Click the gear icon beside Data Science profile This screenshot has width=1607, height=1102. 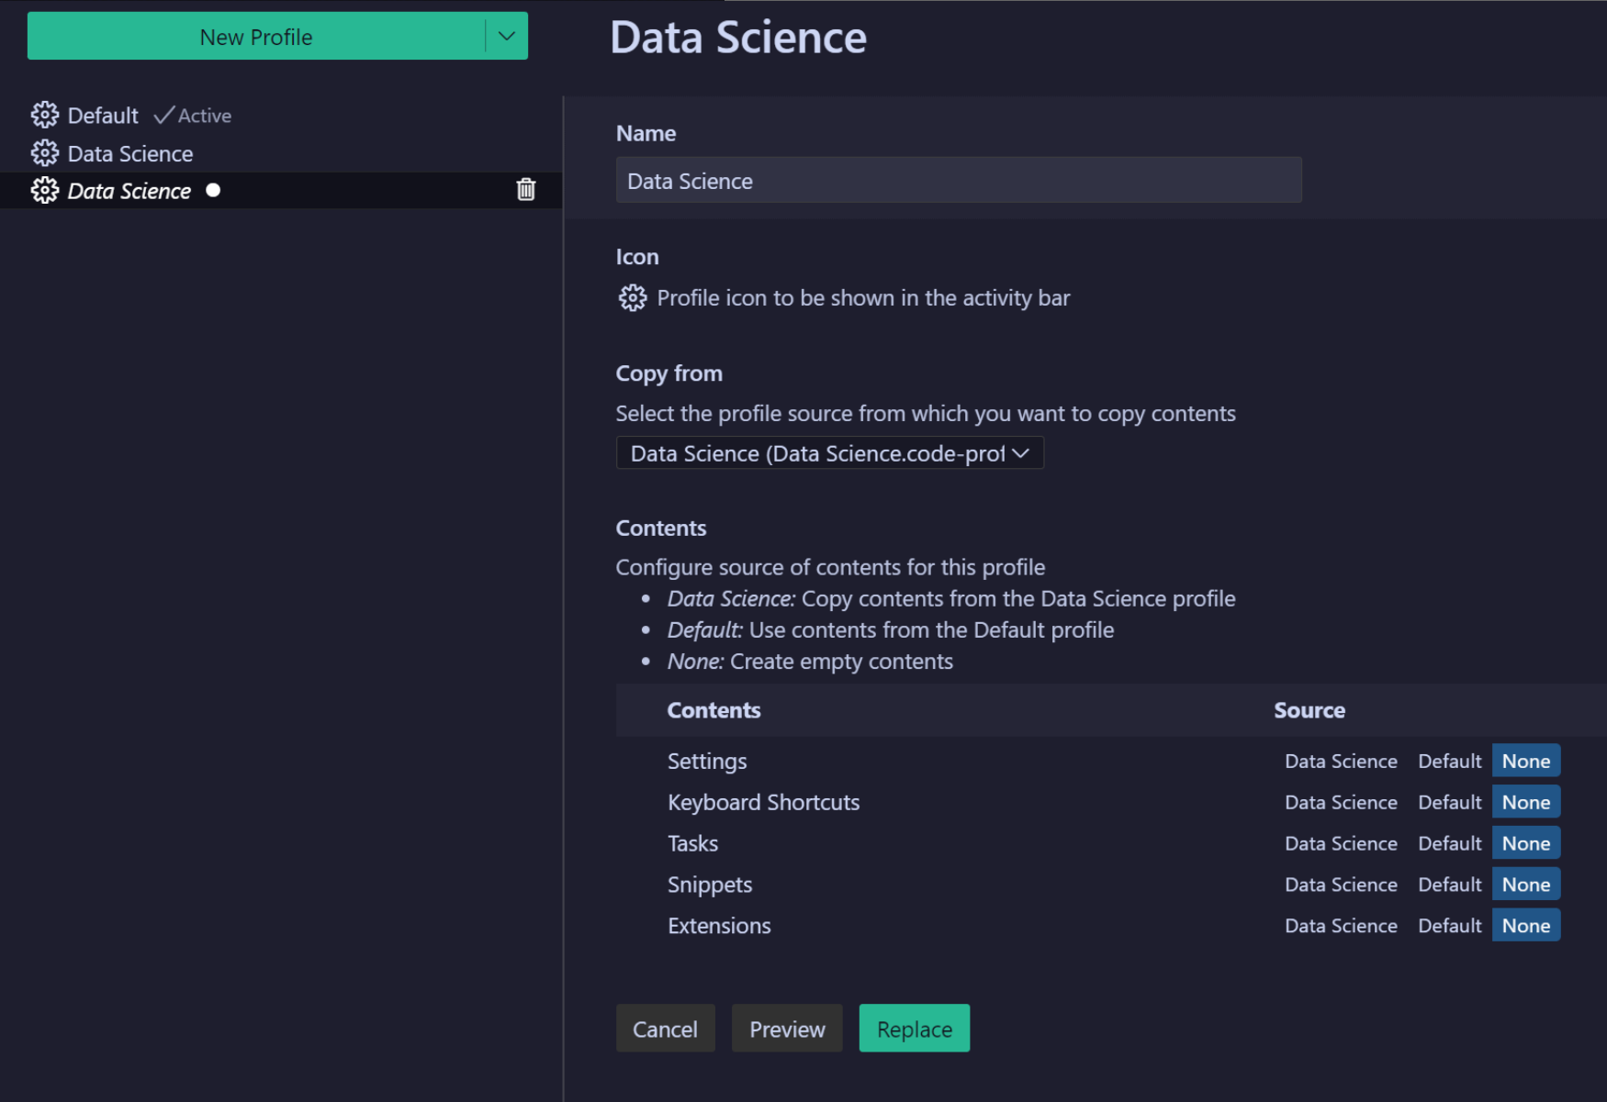[x=43, y=153]
